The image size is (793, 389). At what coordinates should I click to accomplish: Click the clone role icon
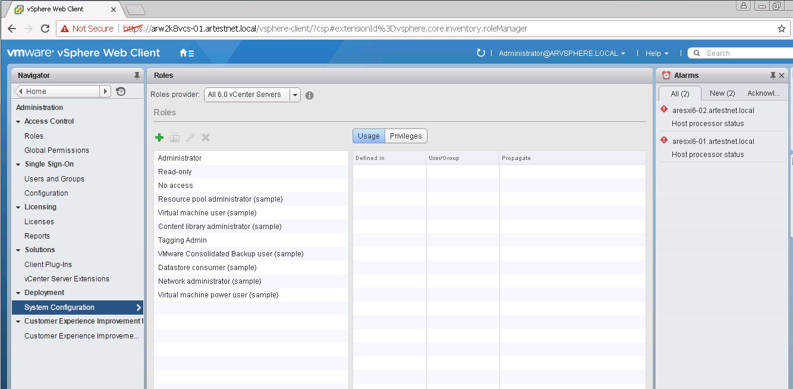(x=174, y=137)
